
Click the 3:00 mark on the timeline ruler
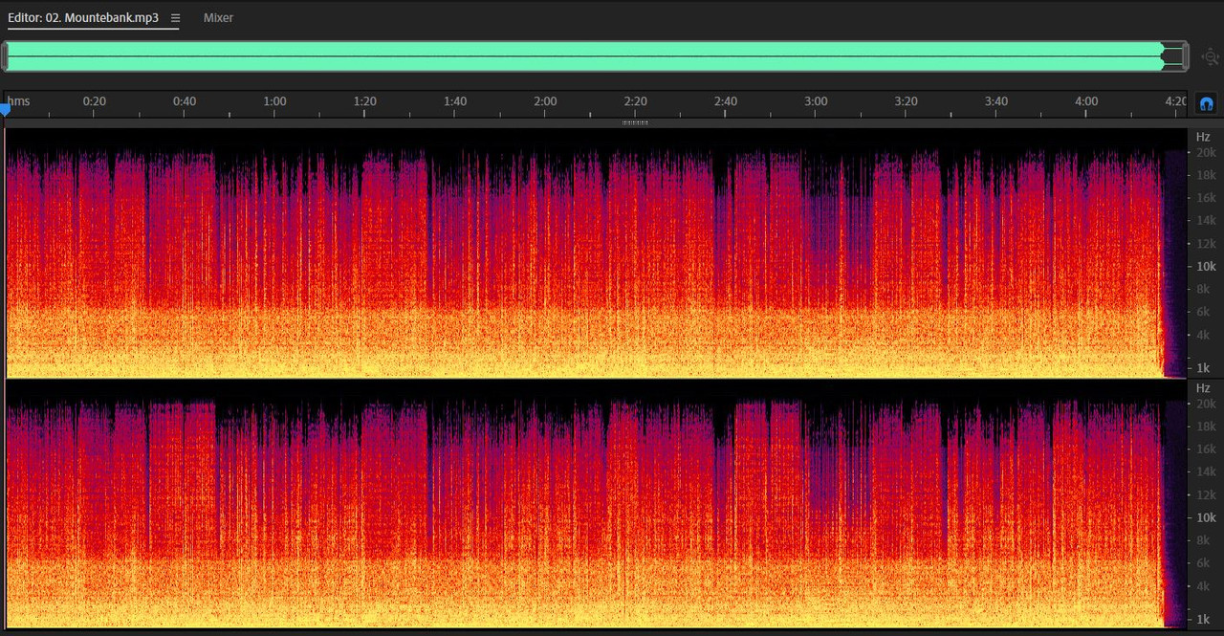coord(816,101)
